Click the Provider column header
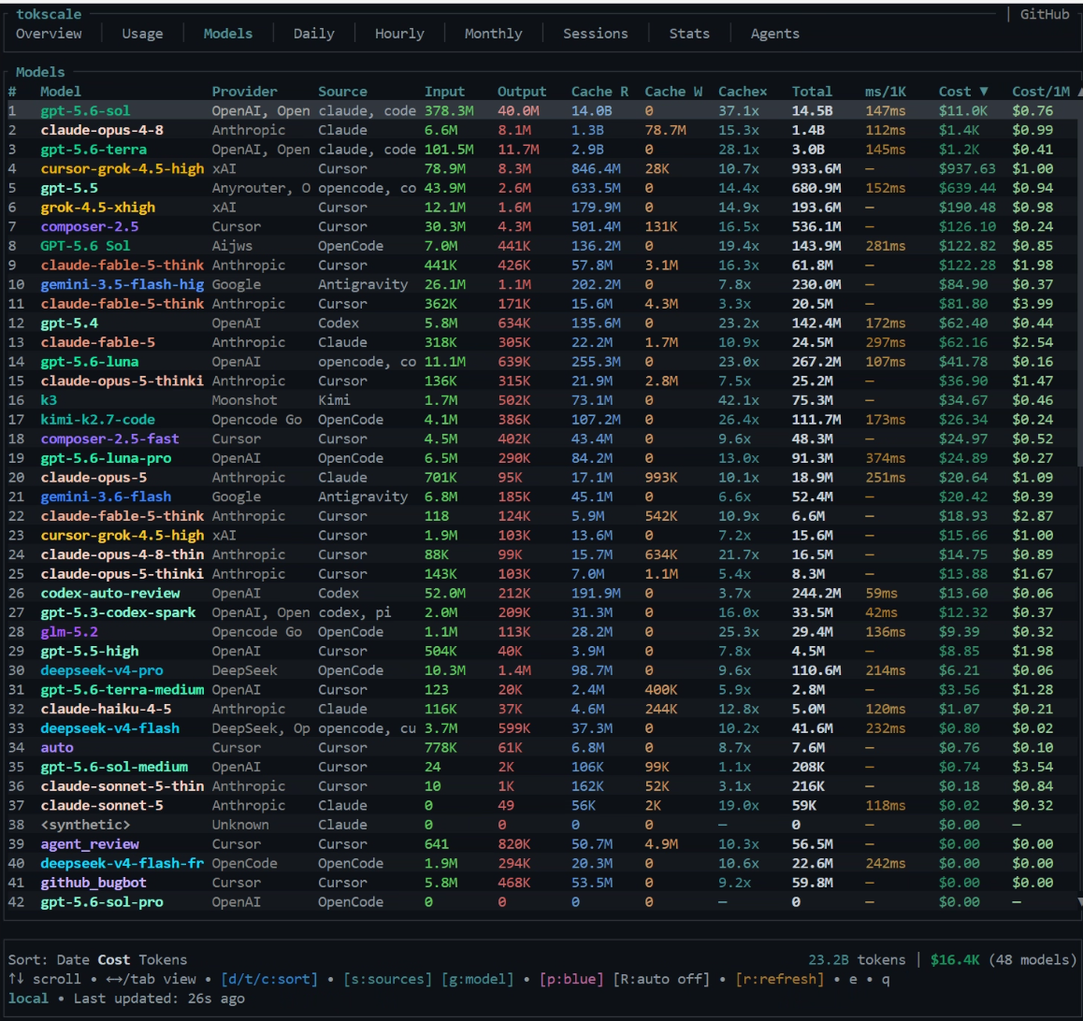 pyautogui.click(x=244, y=91)
